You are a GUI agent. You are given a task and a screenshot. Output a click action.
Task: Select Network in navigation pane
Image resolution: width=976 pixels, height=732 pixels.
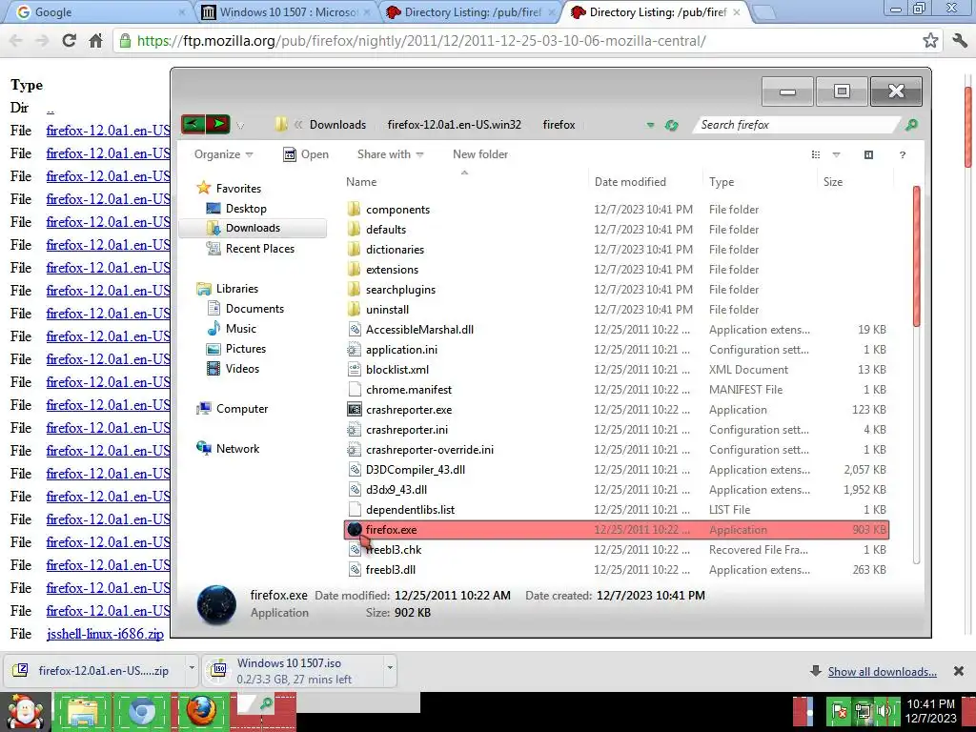coord(228,449)
